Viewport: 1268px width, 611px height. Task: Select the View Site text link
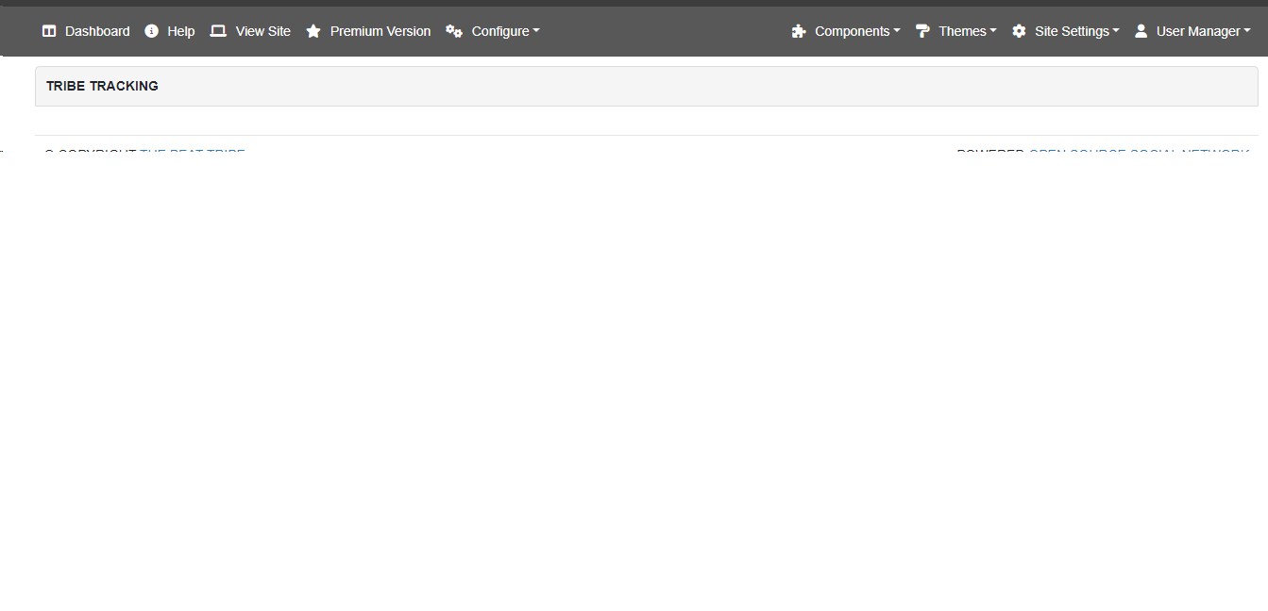click(262, 31)
